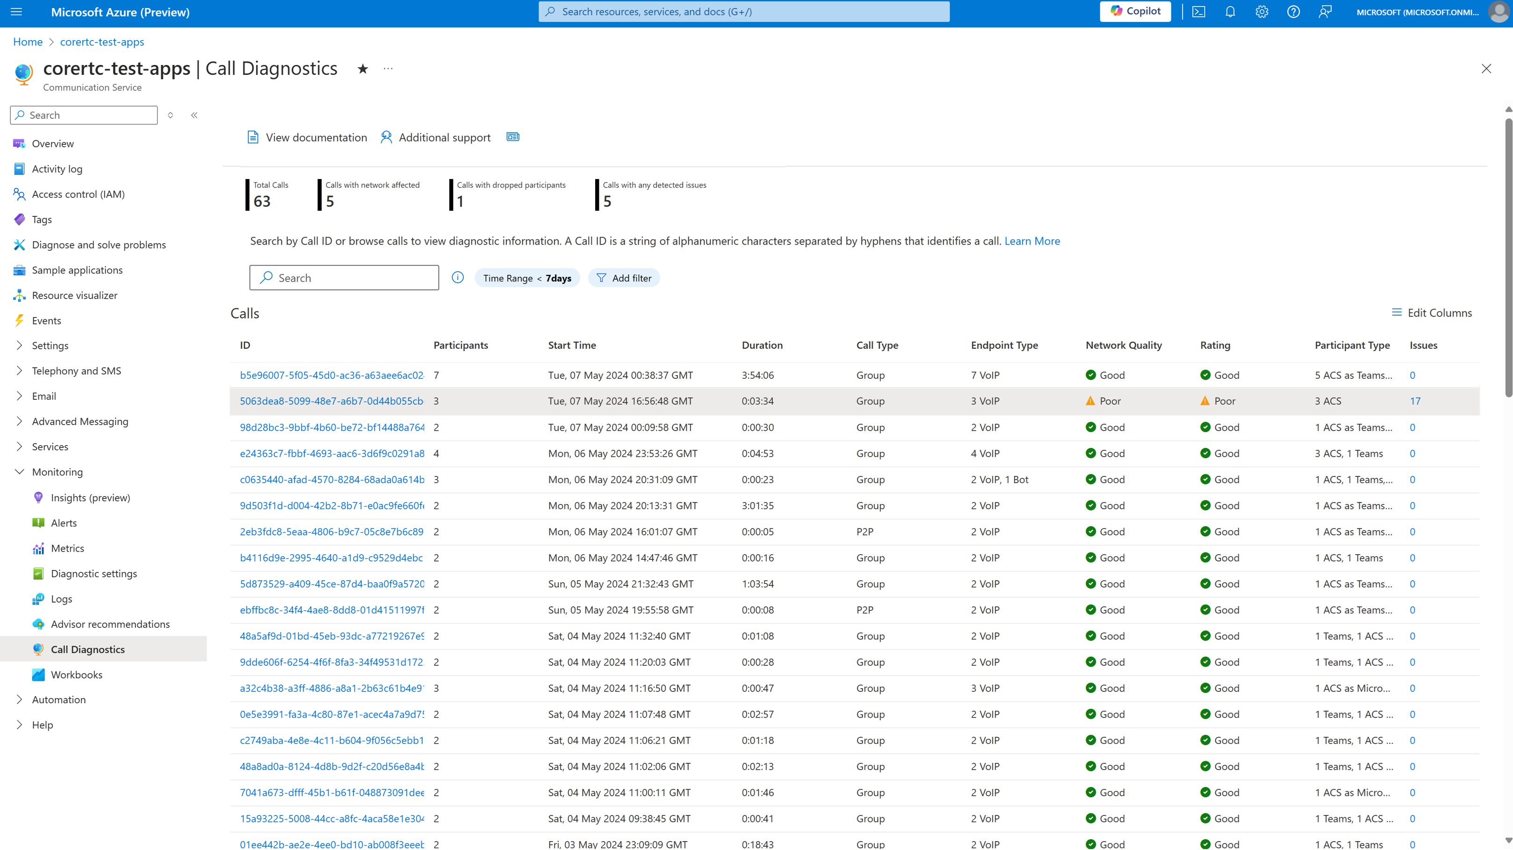Click the Call Diagnostics icon in sidebar
The width and height of the screenshot is (1513, 850).
pos(38,648)
